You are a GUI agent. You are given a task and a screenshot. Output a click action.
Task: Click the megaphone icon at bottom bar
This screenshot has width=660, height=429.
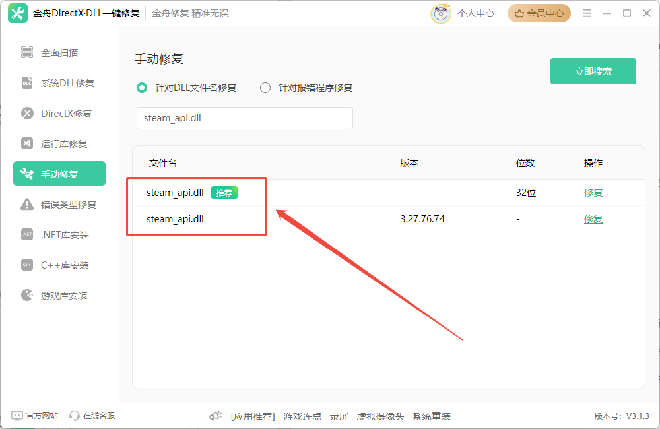click(x=216, y=416)
